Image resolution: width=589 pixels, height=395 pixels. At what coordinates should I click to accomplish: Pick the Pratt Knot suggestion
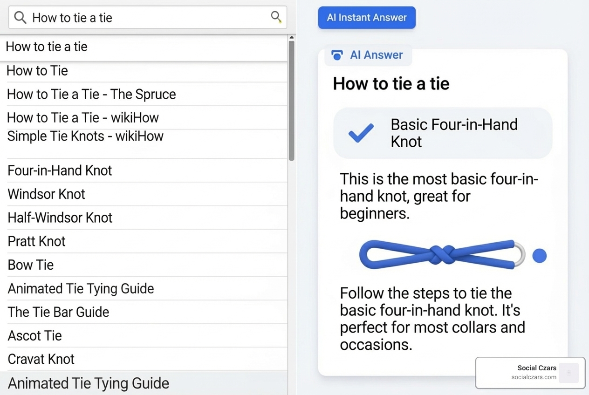point(37,241)
